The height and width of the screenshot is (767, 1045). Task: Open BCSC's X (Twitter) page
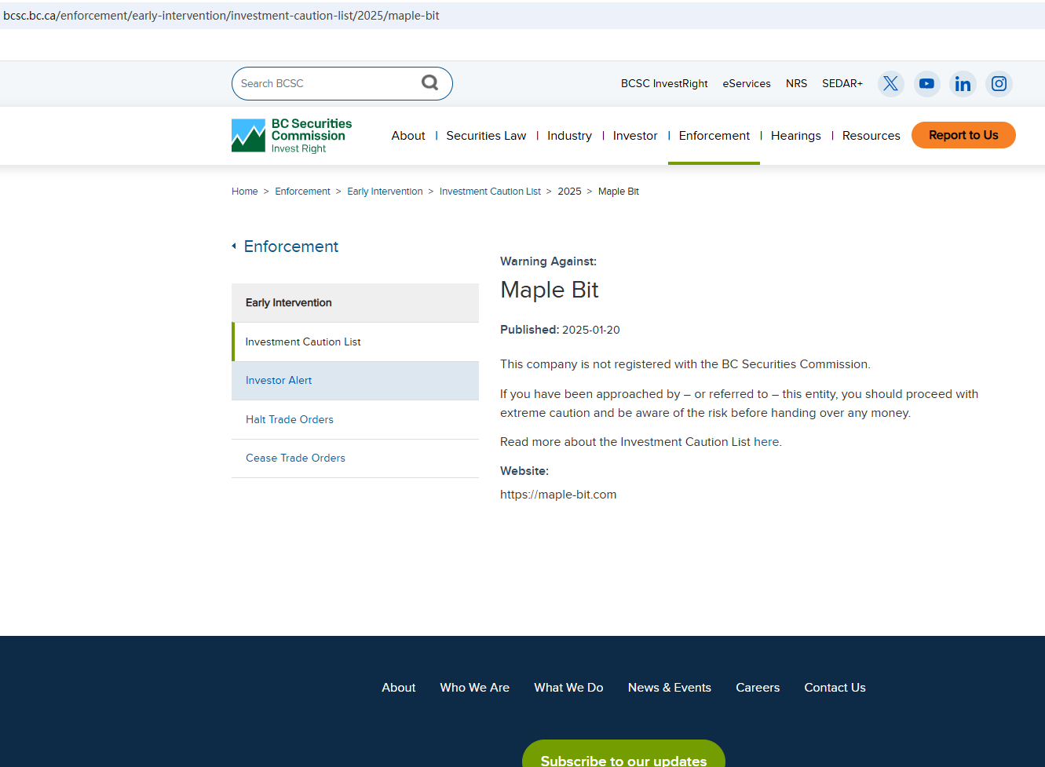(890, 83)
